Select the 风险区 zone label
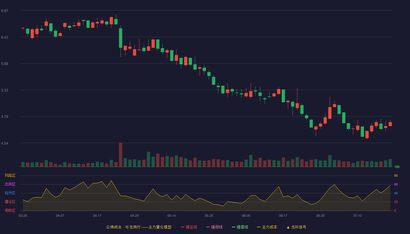 click(x=10, y=175)
